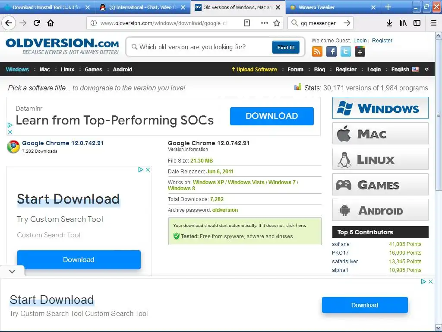This screenshot has height=332, width=442.
Task: Close the Dataminr ad with X
Action: 10,132
